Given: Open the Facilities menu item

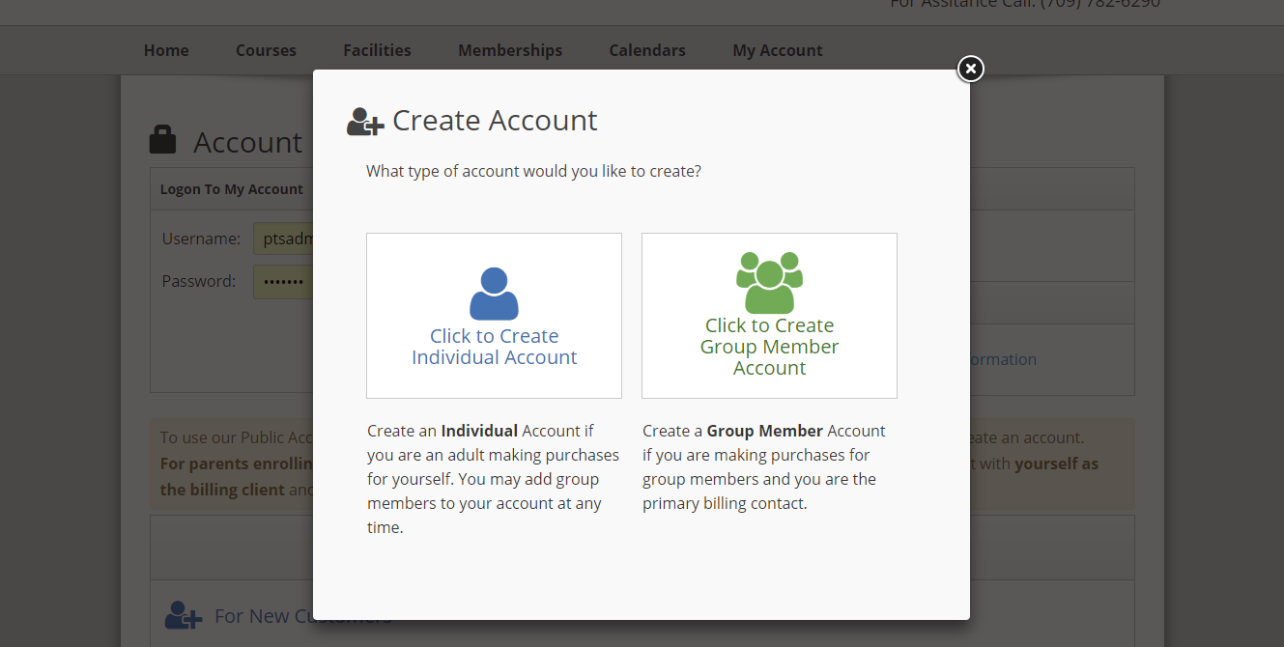Looking at the screenshot, I should (x=377, y=50).
